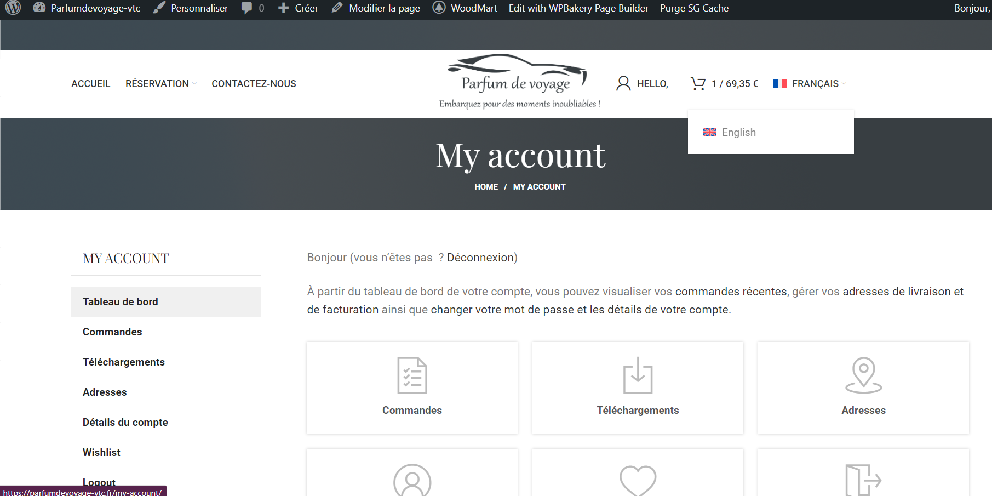This screenshot has height=496, width=992.
Task: Click the Commandes checklist document icon
Action: click(412, 375)
